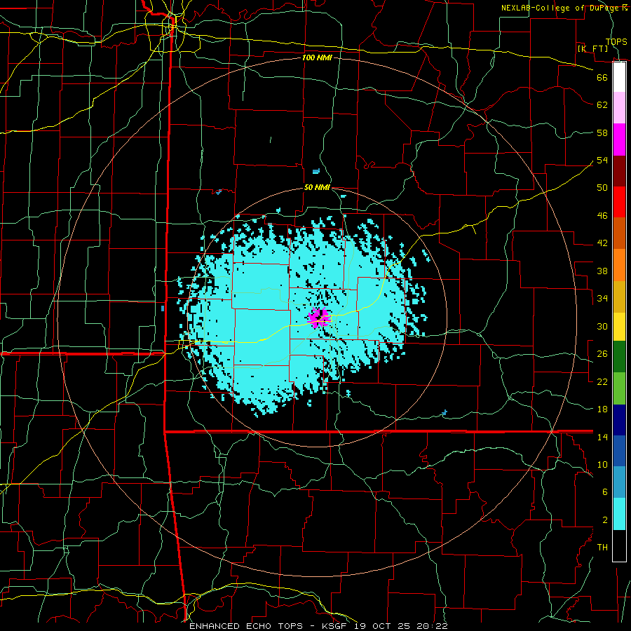Click the 18 legend value

click(602, 409)
